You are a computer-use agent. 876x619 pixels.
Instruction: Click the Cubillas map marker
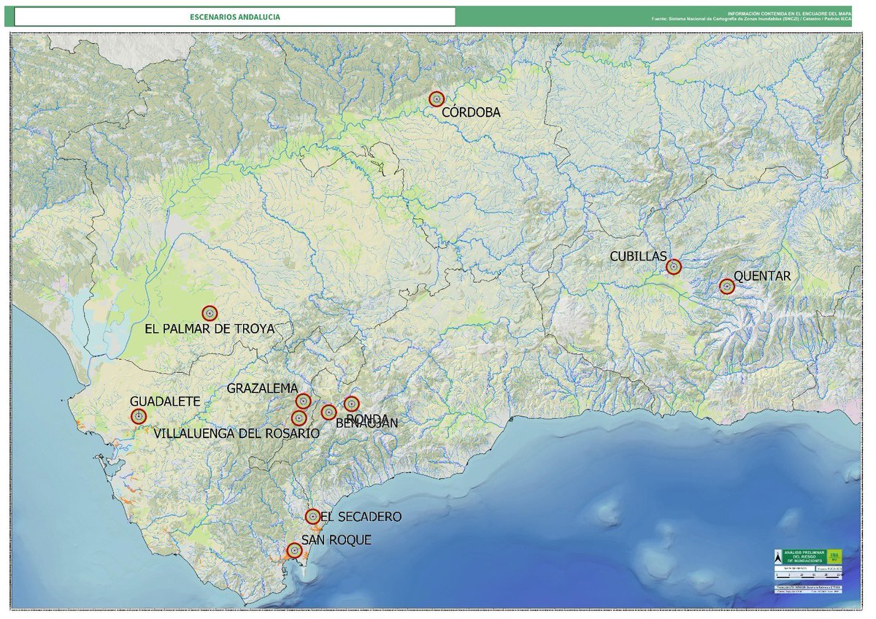pos(673,266)
